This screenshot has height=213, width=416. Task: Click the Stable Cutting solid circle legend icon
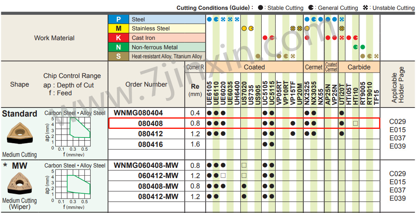pyautogui.click(x=261, y=8)
